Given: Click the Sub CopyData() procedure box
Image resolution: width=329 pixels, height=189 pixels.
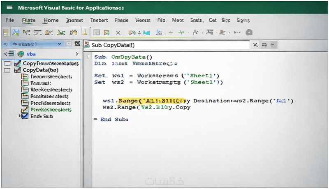Looking at the screenshot, I should [x=167, y=45].
